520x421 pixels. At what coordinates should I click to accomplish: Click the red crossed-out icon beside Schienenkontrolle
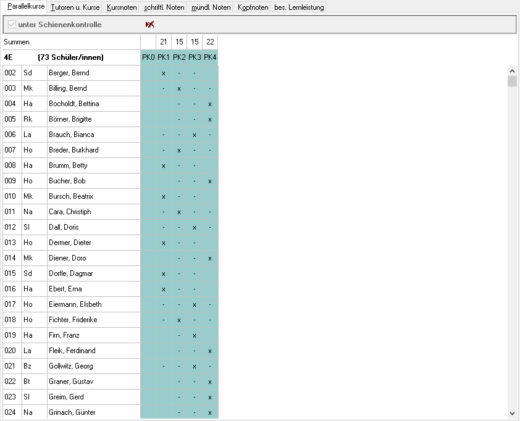(149, 25)
